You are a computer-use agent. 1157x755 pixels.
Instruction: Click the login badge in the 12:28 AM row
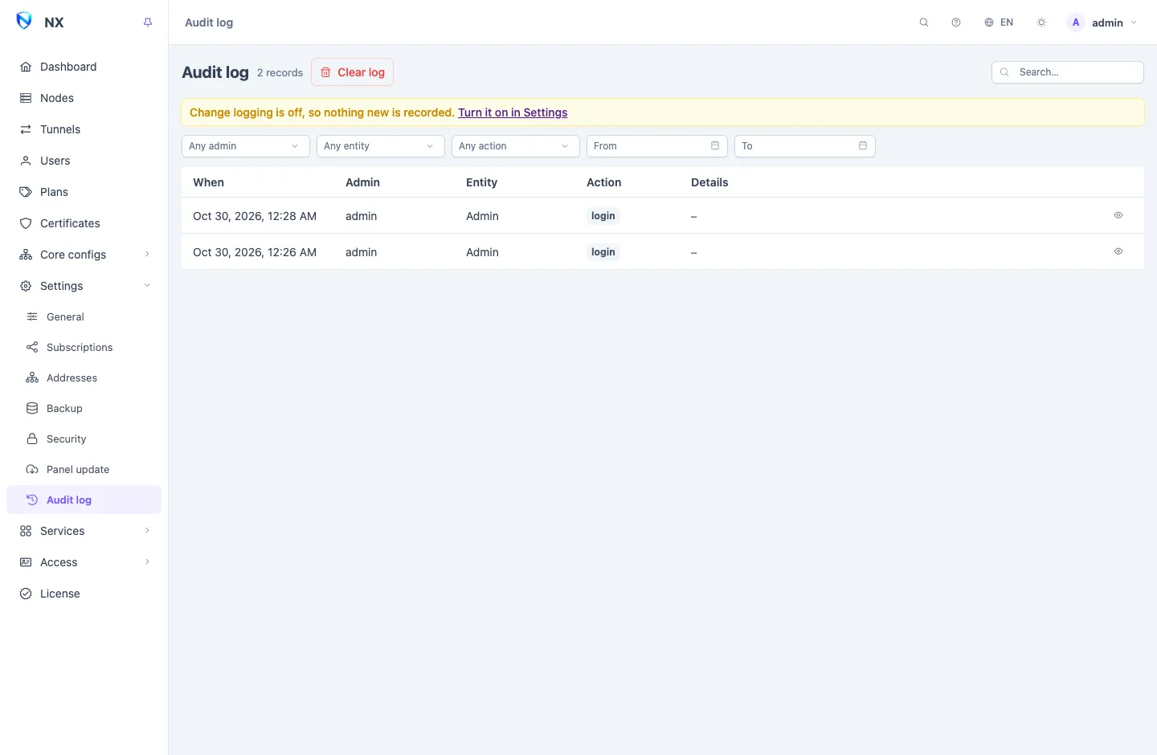pyautogui.click(x=603, y=216)
